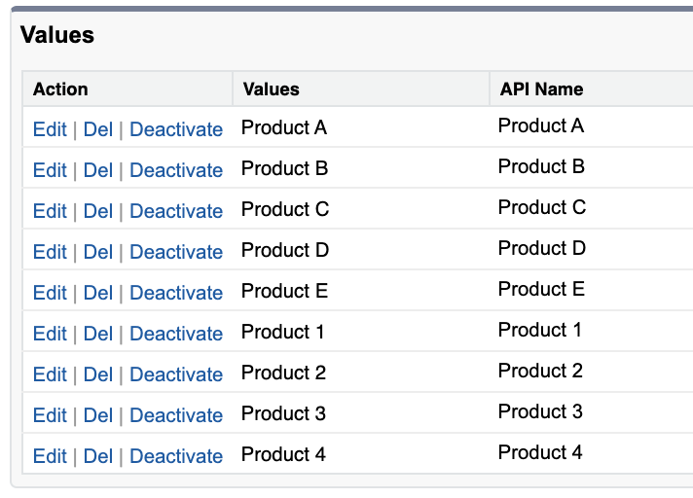The width and height of the screenshot is (693, 498).
Task: Remove Product C using Del link
Action: point(98,211)
